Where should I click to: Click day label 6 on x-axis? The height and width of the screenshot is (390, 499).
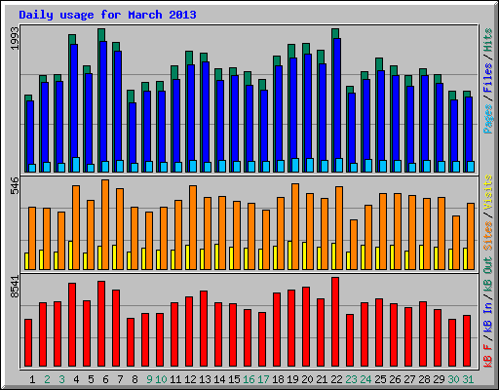click(x=105, y=379)
